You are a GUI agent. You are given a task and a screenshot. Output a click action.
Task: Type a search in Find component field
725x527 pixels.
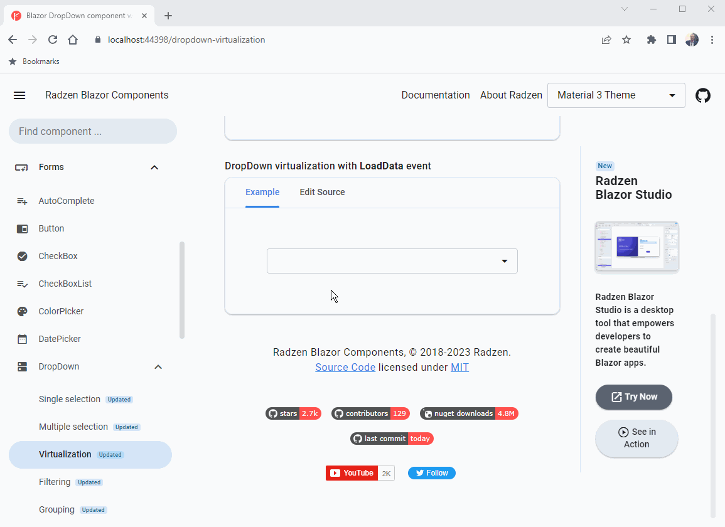coord(92,131)
